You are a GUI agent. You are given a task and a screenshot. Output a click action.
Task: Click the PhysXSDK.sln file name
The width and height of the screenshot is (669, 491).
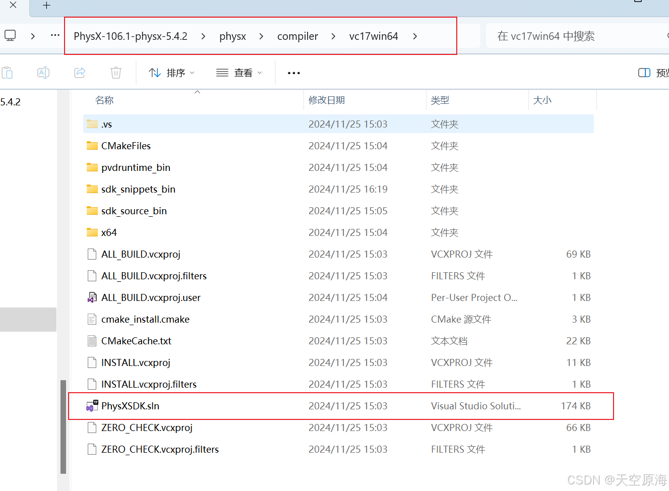click(x=130, y=406)
